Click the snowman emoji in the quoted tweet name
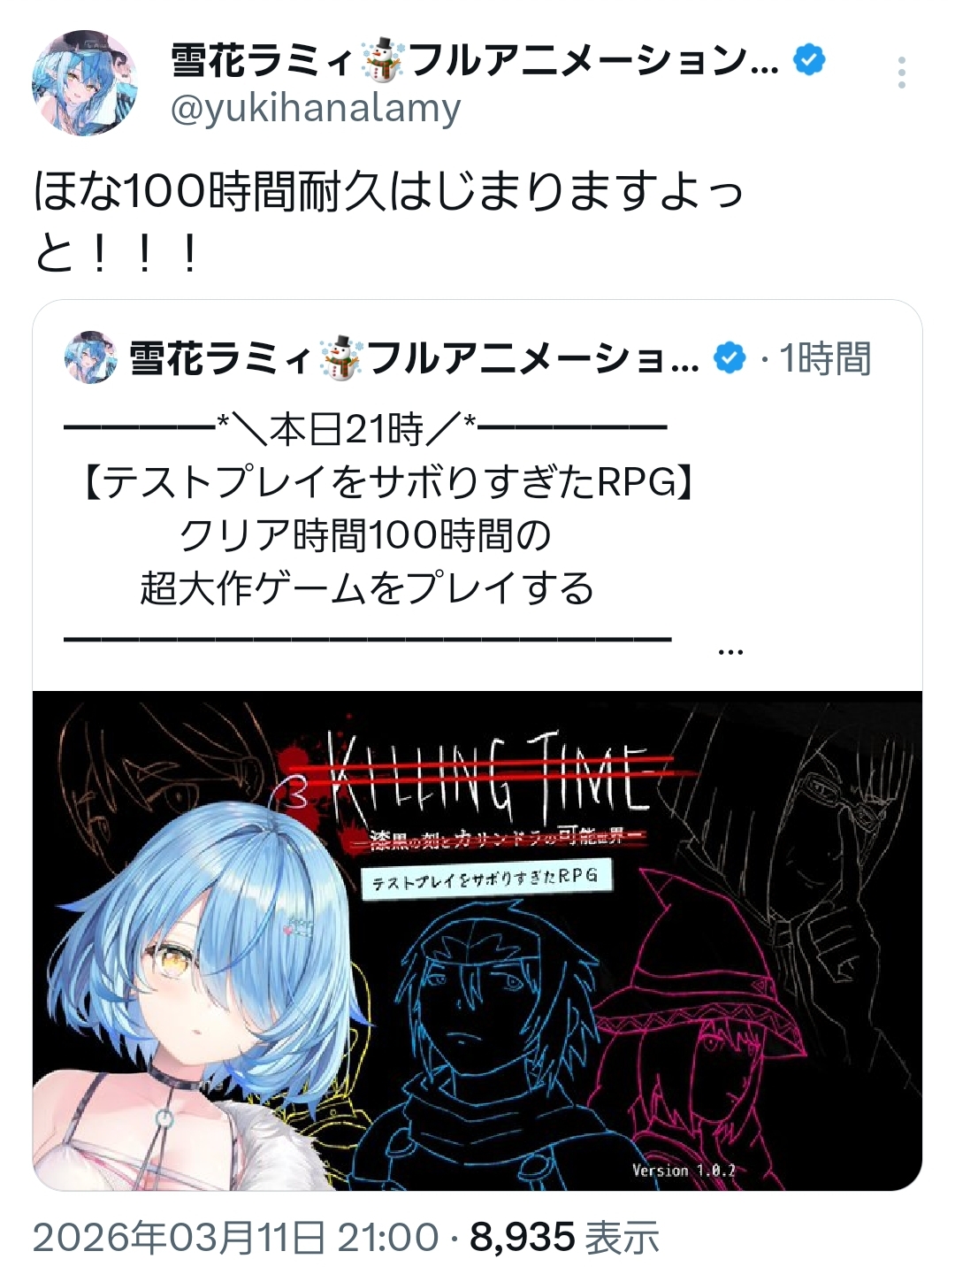Image resolution: width=955 pixels, height=1282 pixels. click(x=340, y=358)
